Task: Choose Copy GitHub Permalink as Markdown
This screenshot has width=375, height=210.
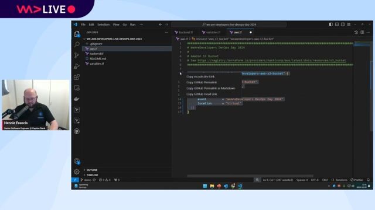Action: coord(211,88)
